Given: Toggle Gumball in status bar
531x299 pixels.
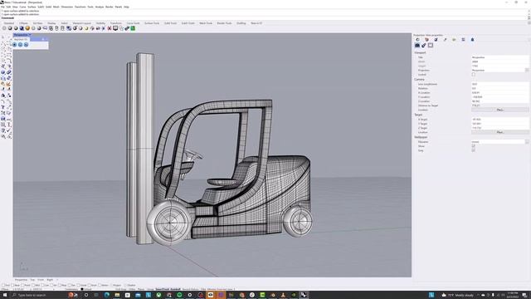Looking at the screenshot, I should [175, 289].
